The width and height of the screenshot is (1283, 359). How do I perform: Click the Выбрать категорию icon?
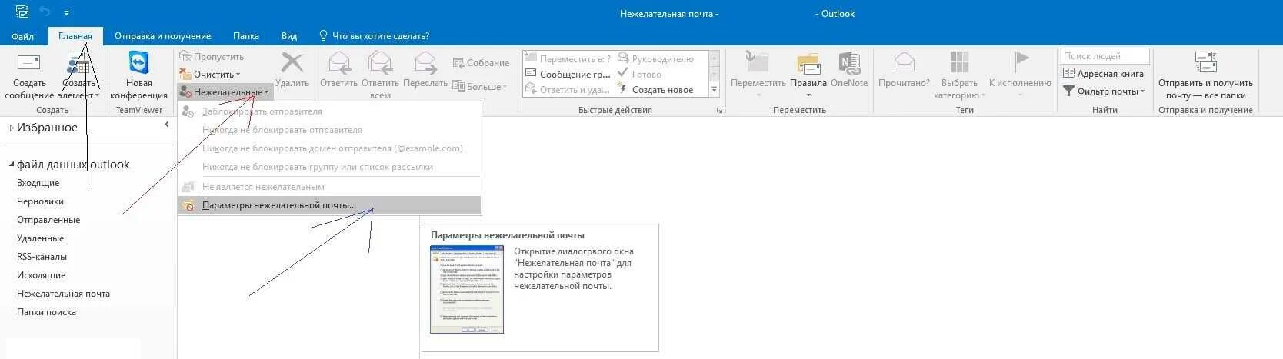click(x=959, y=62)
